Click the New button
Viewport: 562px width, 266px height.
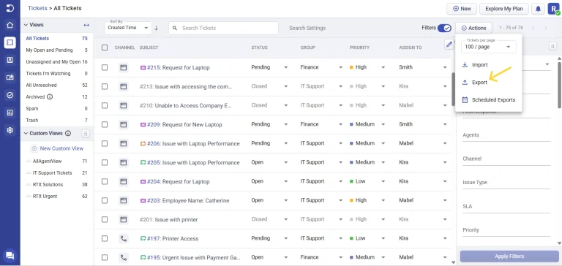click(462, 9)
